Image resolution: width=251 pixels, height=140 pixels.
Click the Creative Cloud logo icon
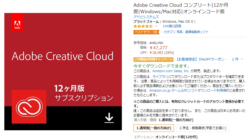(x=29, y=107)
